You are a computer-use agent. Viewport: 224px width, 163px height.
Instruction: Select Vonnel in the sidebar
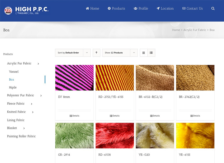[14, 72]
